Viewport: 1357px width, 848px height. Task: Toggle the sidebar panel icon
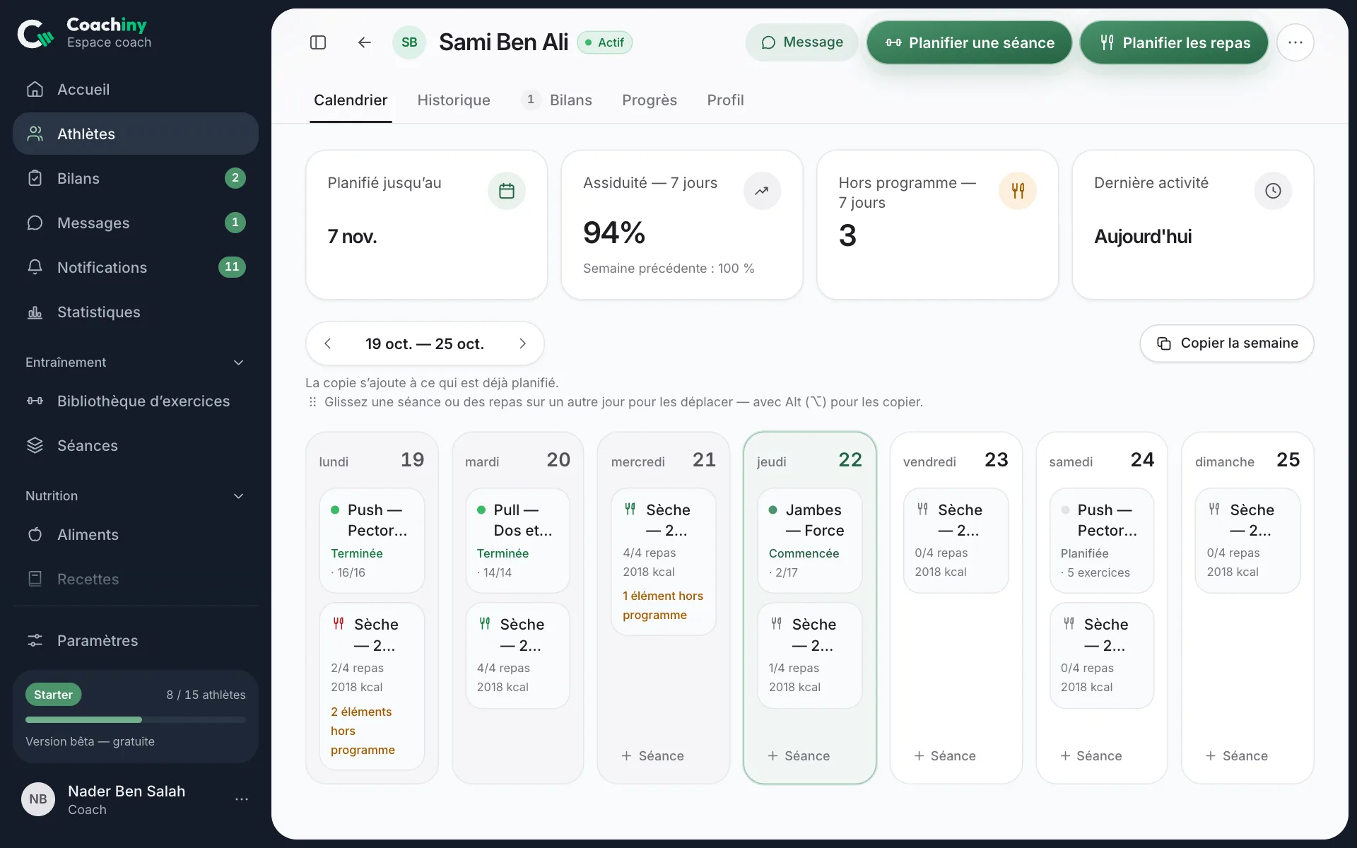coord(318,42)
